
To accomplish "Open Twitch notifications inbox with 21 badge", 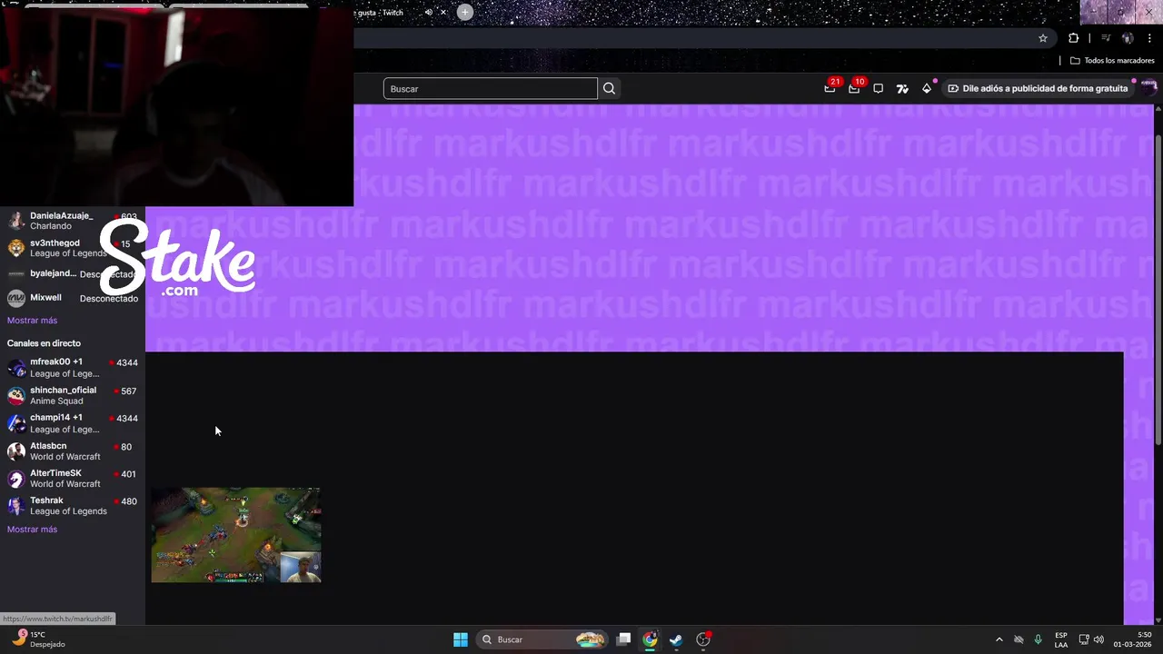I will point(830,88).
